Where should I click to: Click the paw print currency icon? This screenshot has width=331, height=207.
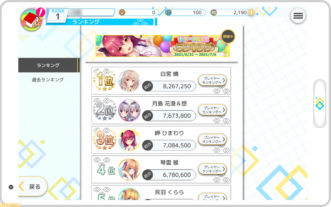(x=122, y=12)
